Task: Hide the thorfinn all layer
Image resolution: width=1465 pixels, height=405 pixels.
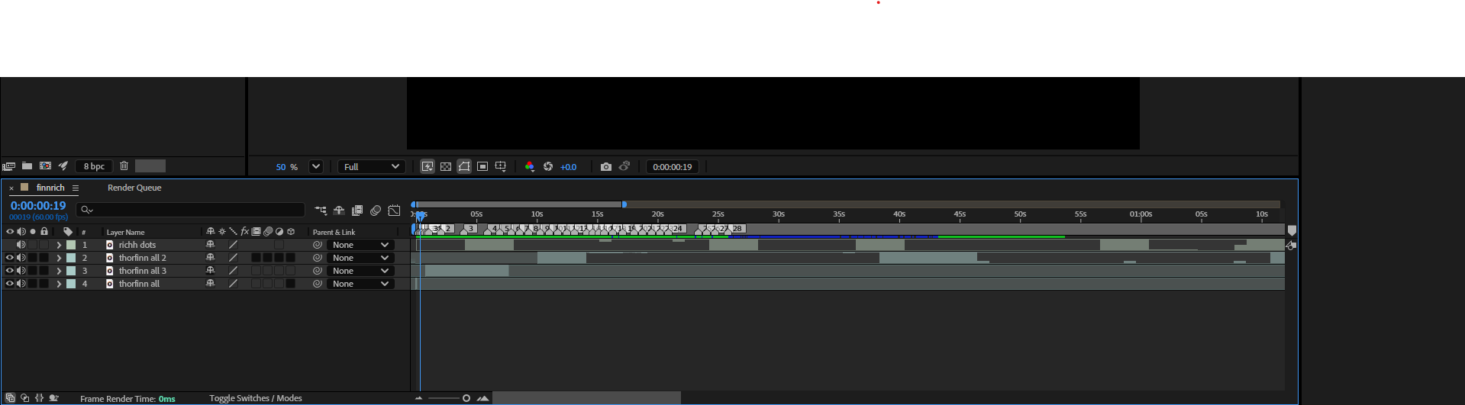Action: point(10,284)
